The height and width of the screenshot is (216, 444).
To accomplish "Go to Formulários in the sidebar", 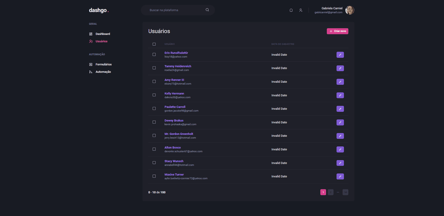I will coord(103,64).
